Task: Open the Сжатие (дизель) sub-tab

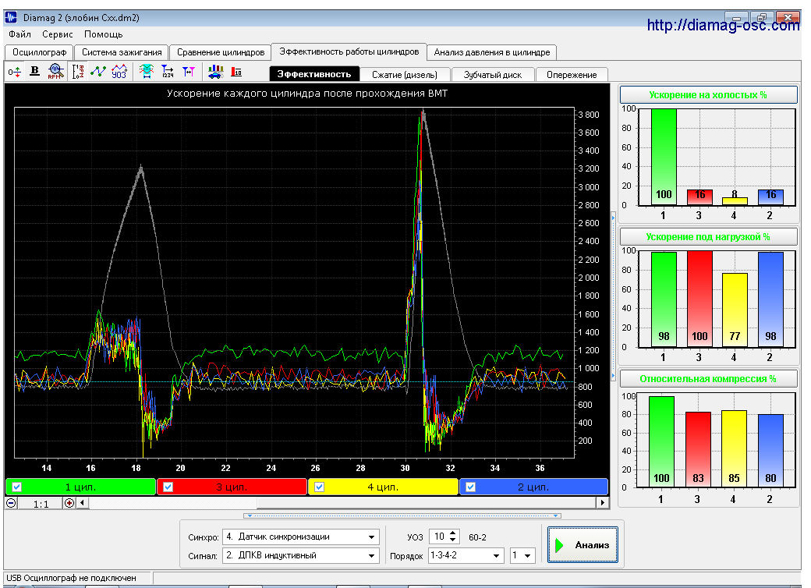Action: tap(405, 74)
